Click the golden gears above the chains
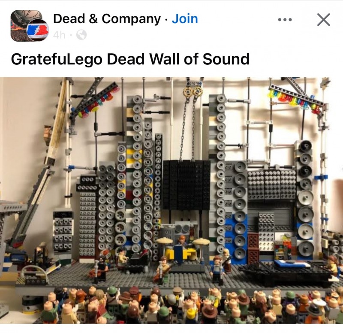 click(193, 91)
